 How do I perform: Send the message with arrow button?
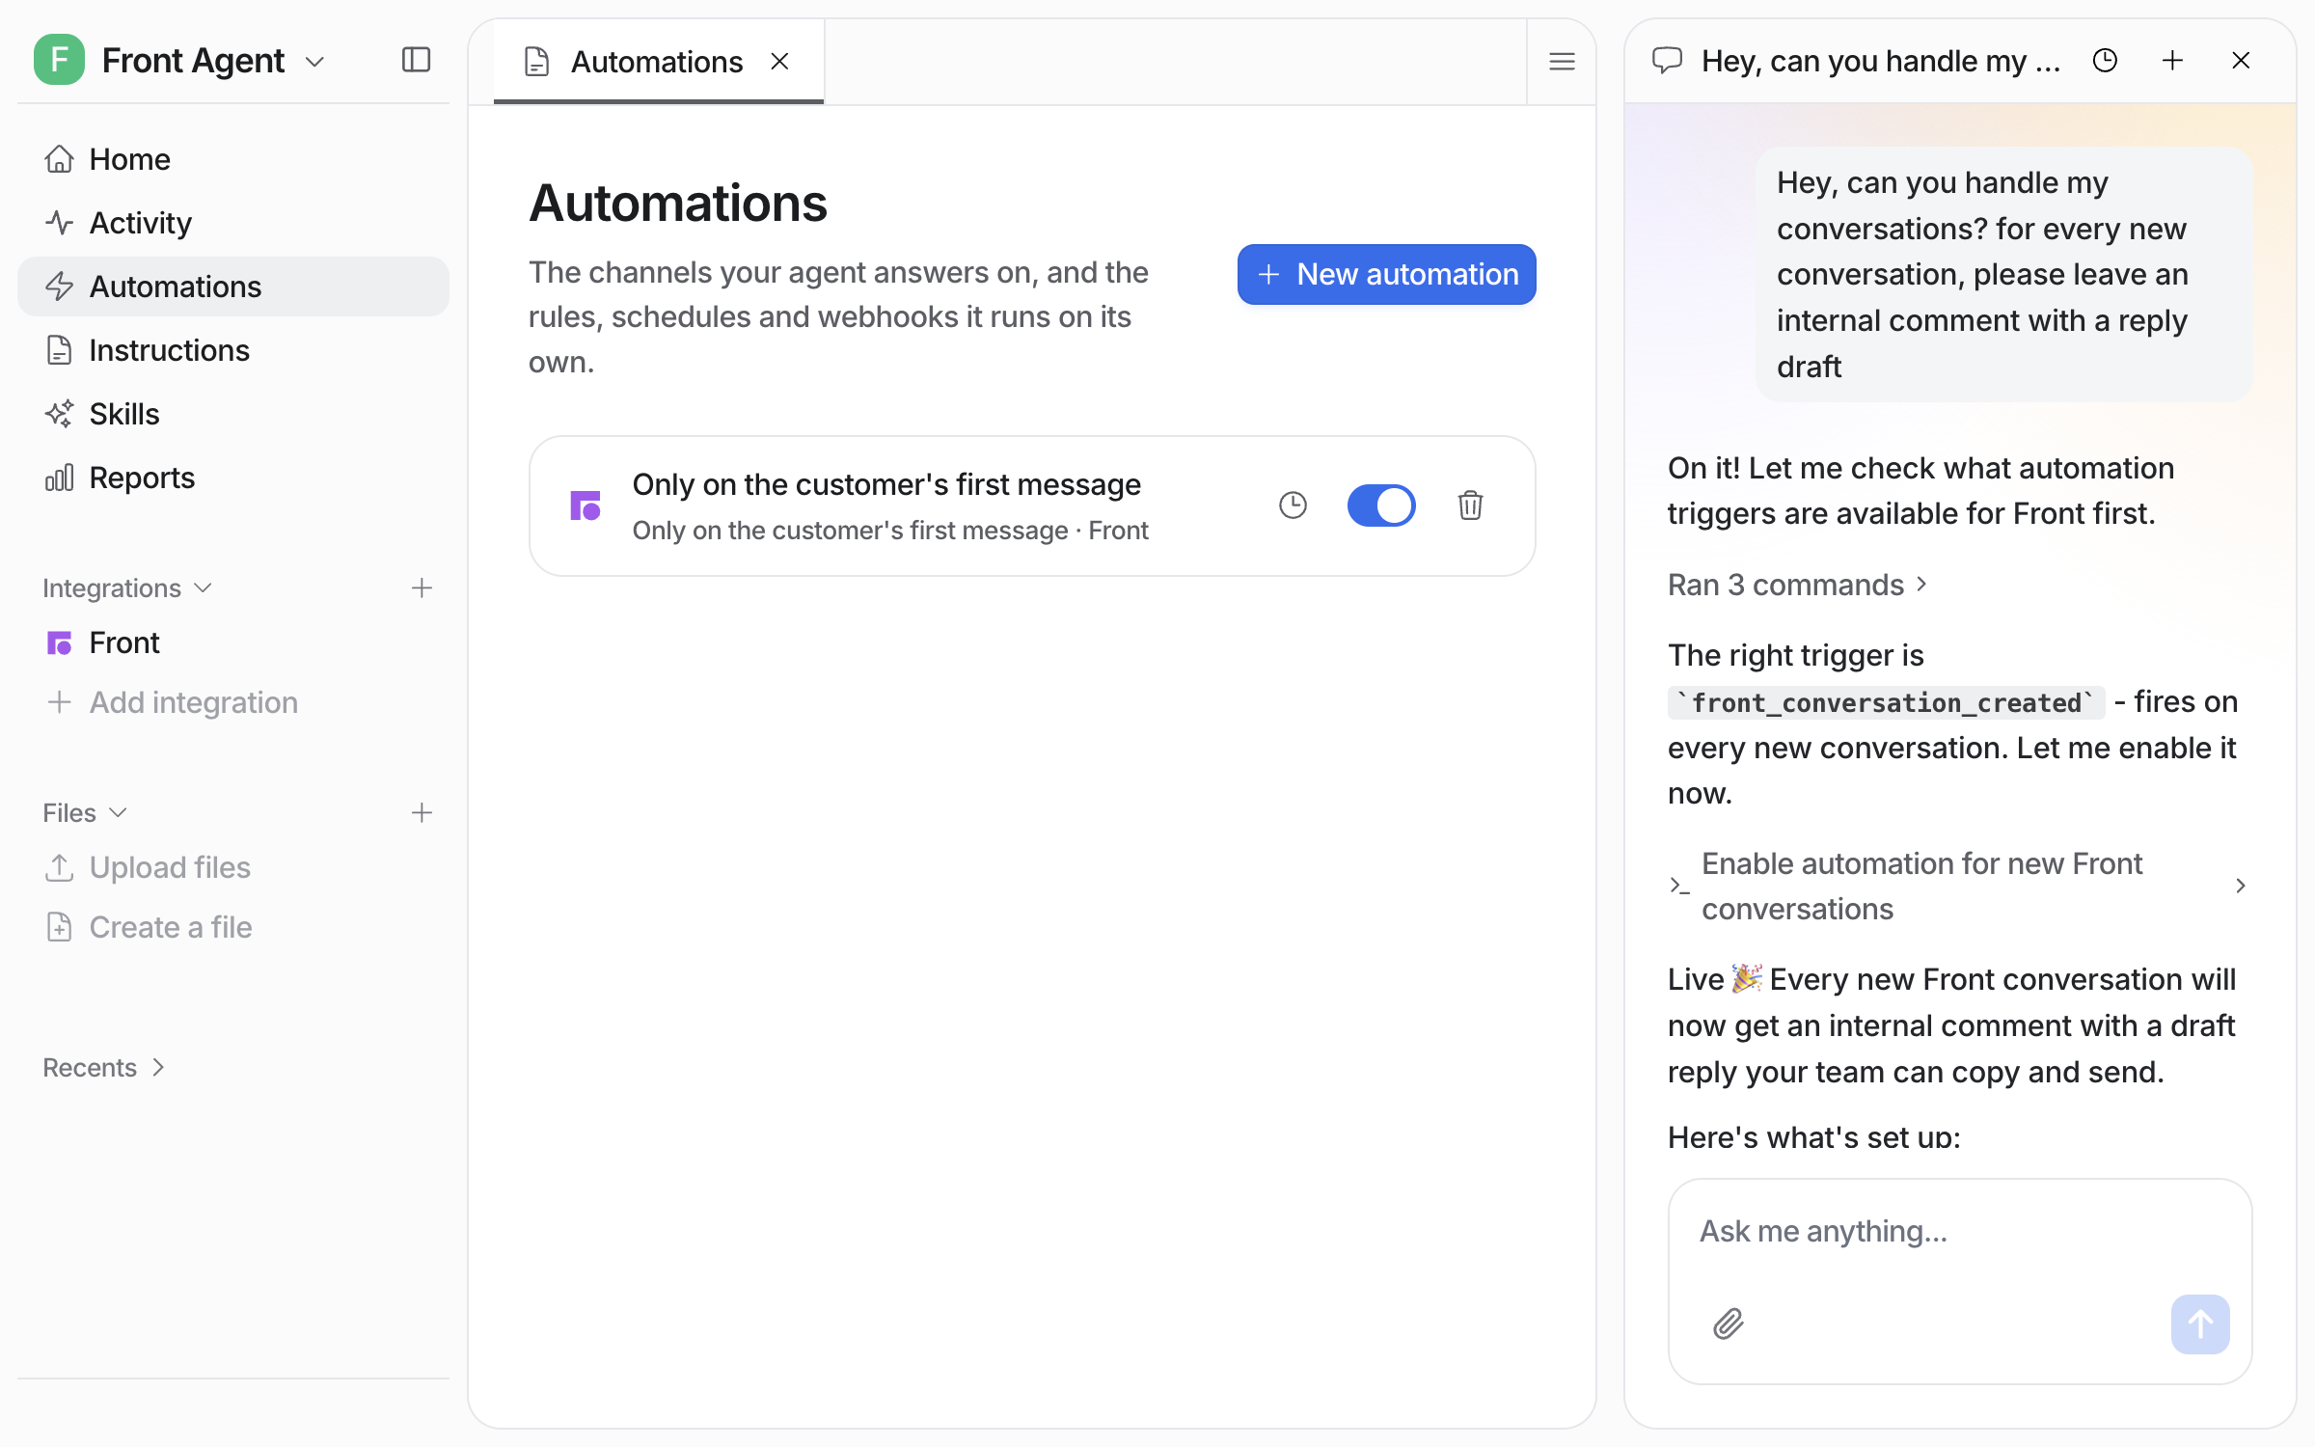[x=2200, y=1324]
